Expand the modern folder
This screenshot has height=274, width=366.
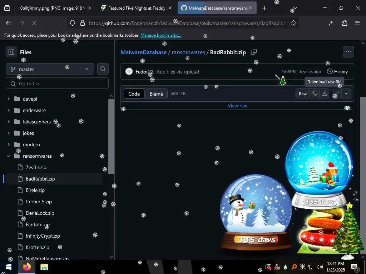point(9,144)
